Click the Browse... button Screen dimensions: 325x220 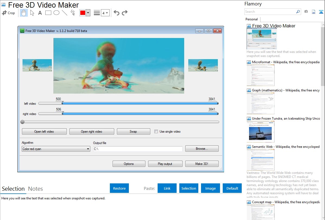(x=202, y=149)
